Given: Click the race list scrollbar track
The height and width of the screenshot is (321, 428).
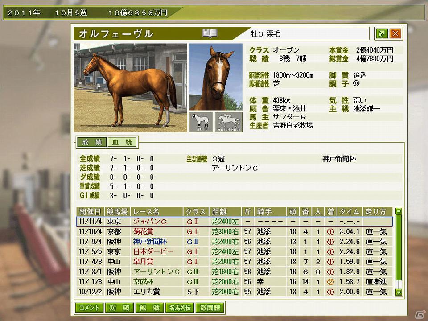Looking at the screenshot, I should tap(399, 251).
